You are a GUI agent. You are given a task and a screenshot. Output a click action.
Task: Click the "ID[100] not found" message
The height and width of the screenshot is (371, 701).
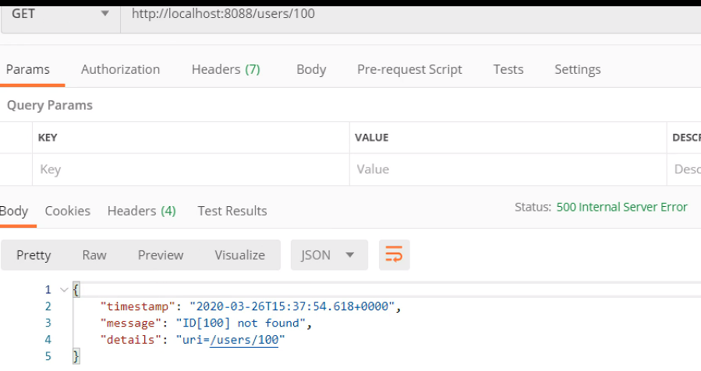(240, 323)
